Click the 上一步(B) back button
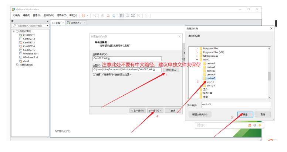 click(138, 110)
